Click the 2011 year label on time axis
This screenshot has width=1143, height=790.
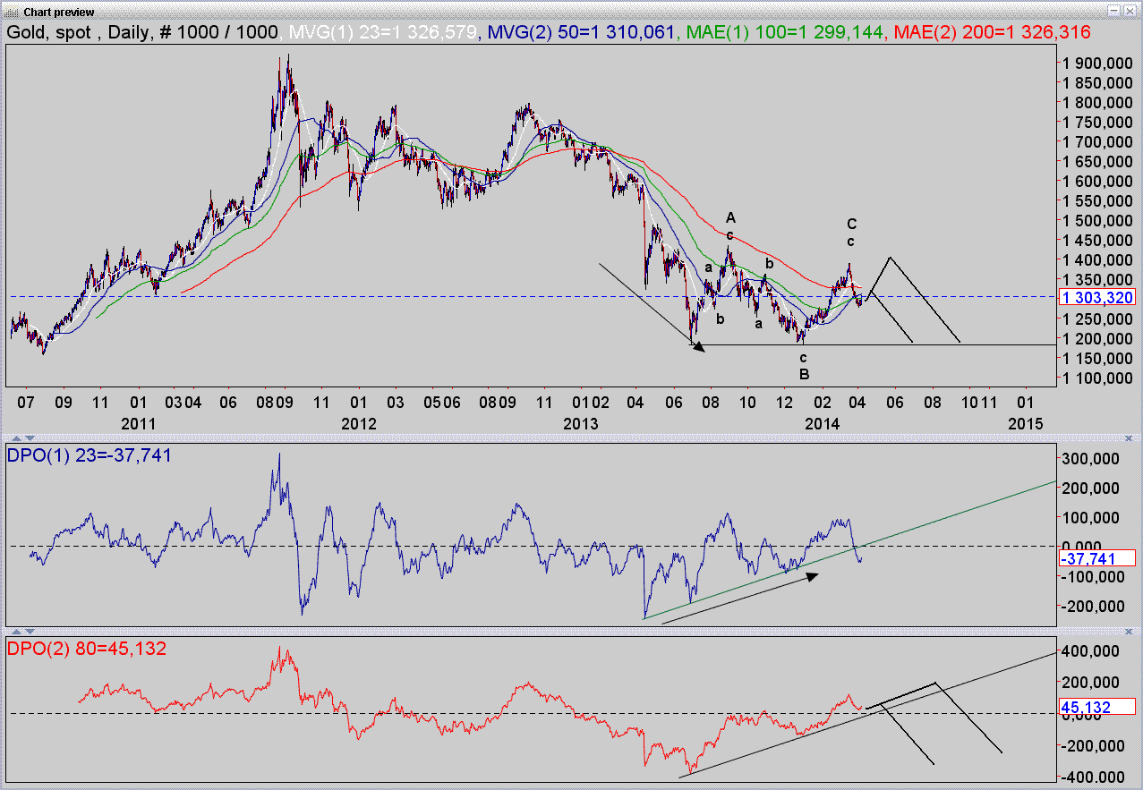(x=139, y=422)
